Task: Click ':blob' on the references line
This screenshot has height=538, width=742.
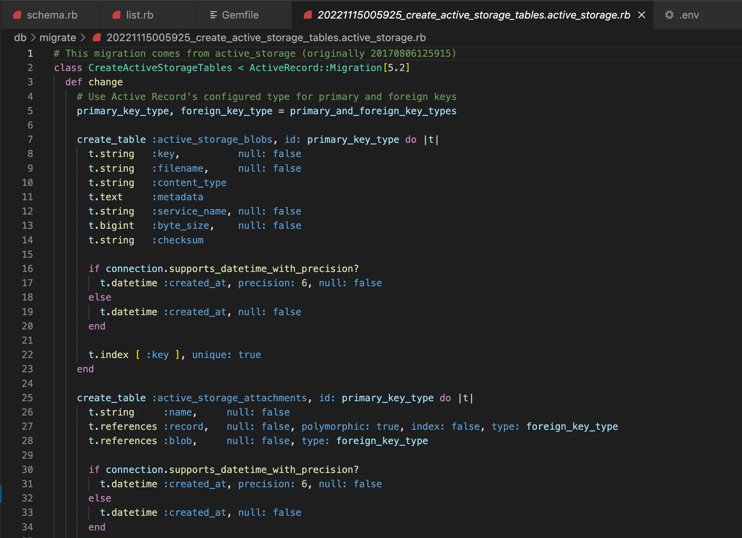Action: pos(178,441)
